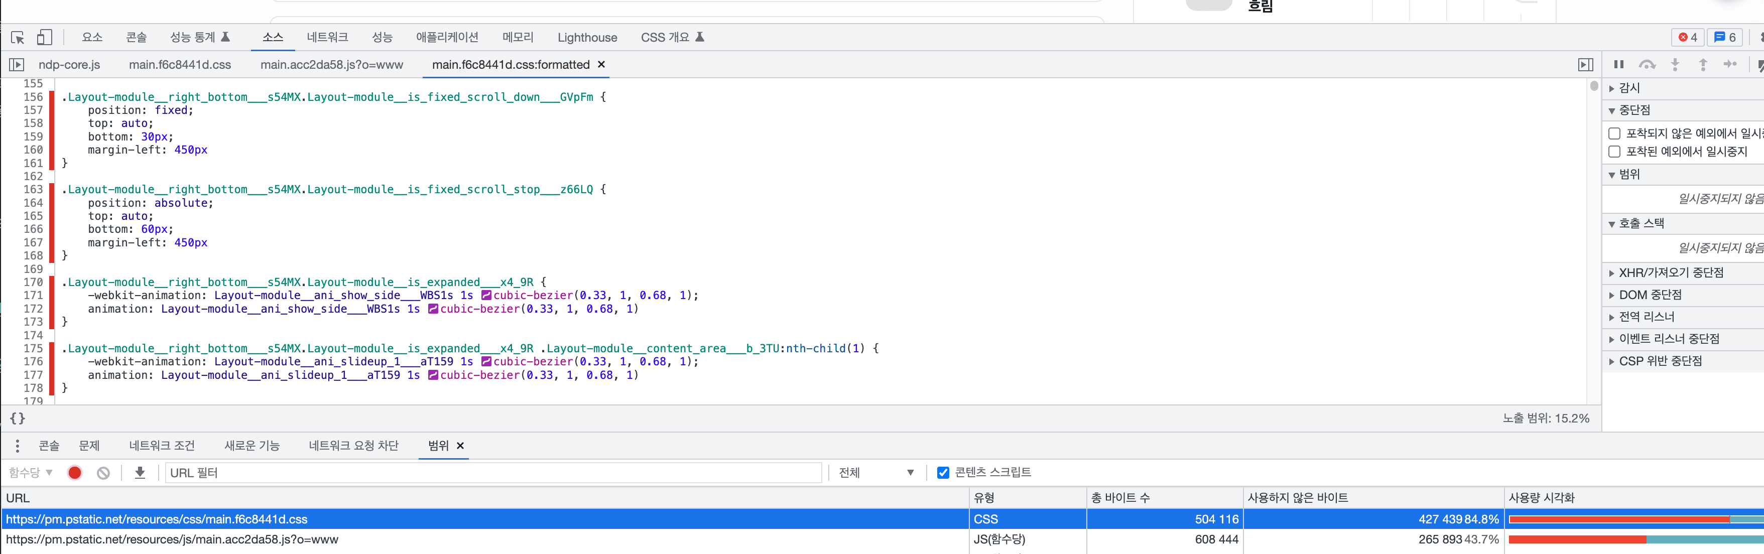Enable pause on uncaught exceptions checkbox
This screenshot has width=1764, height=554.
(x=1614, y=133)
